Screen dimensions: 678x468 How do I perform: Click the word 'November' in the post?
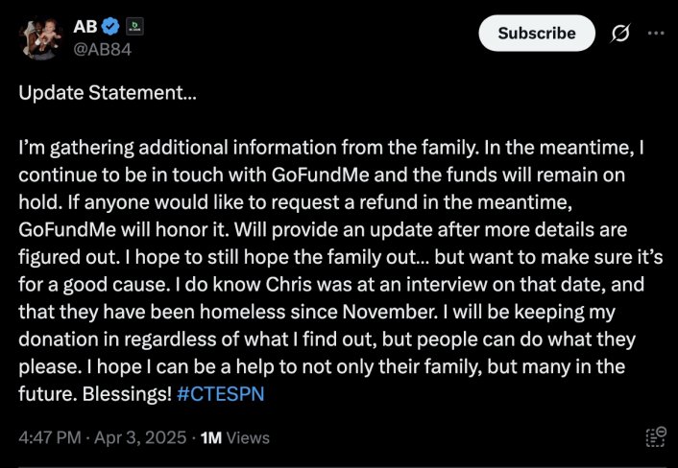(x=390, y=312)
